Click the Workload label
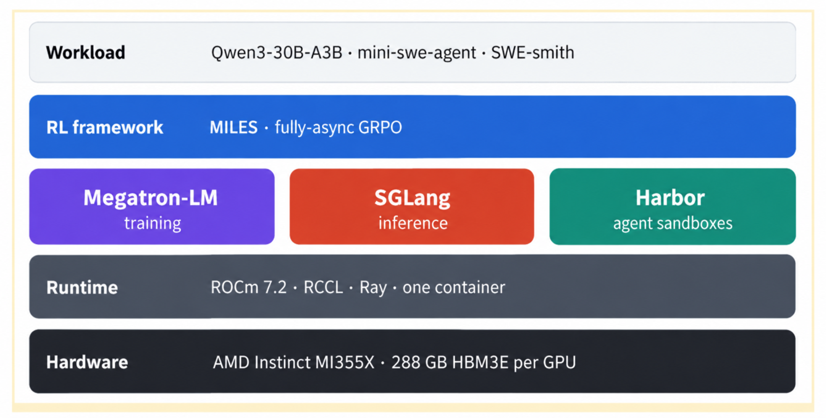 pos(86,52)
